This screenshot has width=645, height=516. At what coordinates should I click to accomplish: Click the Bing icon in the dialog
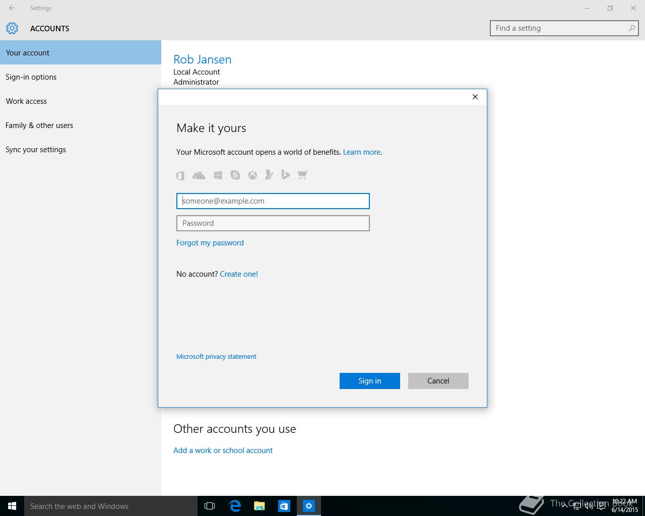[285, 175]
